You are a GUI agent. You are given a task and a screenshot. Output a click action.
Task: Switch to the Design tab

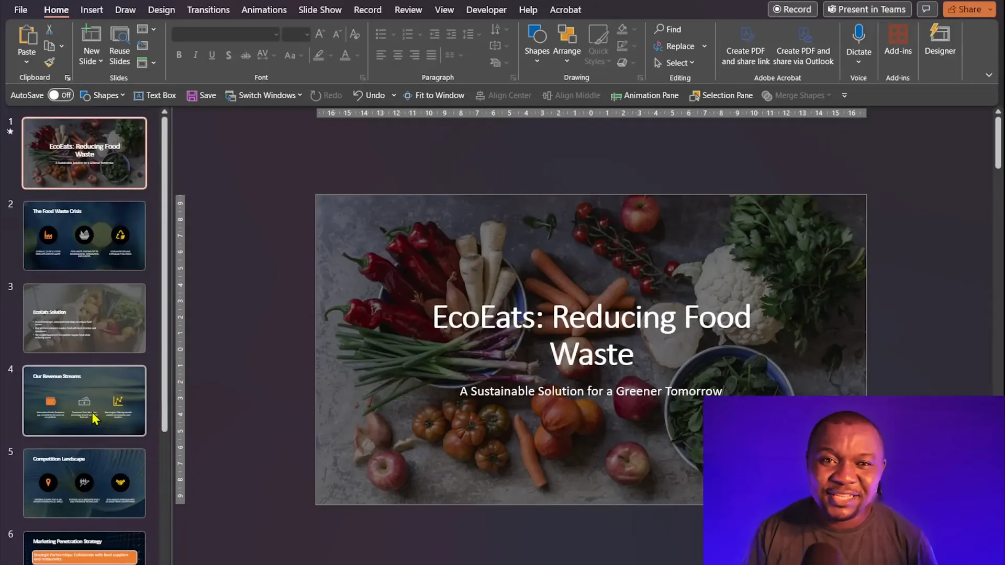pyautogui.click(x=161, y=9)
